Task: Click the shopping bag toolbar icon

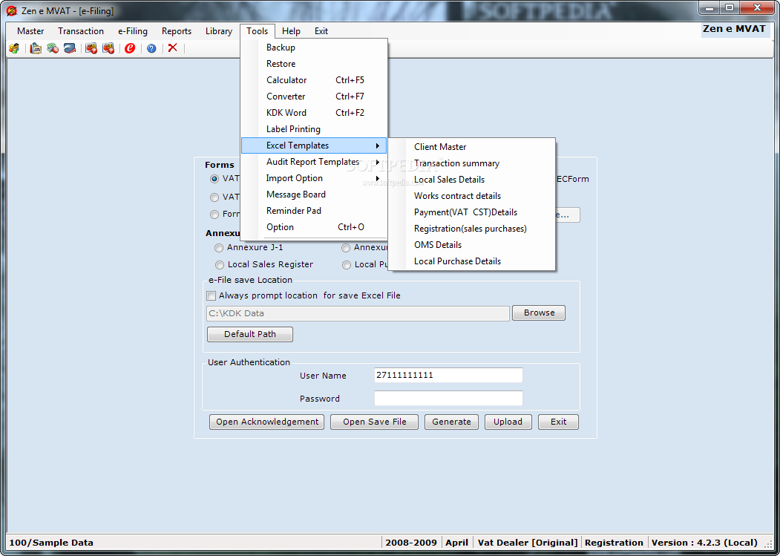Action: [x=36, y=48]
